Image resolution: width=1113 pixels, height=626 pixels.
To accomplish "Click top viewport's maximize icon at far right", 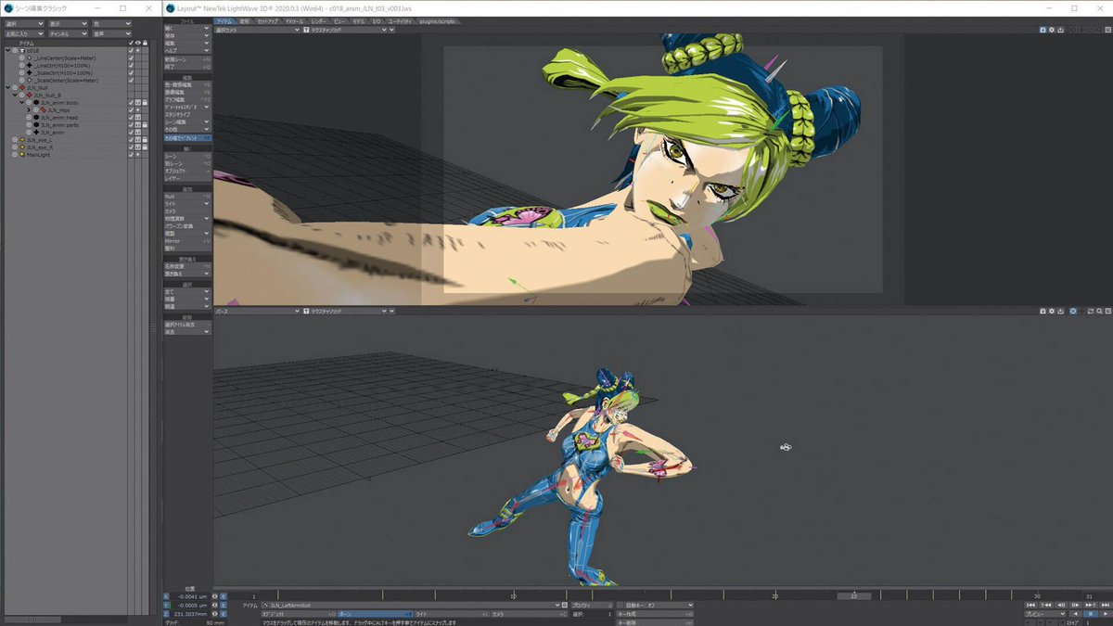I will pos(1108,30).
